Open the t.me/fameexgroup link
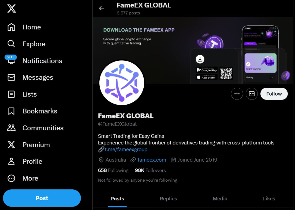This screenshot has height=210, width=295. coord(126,149)
